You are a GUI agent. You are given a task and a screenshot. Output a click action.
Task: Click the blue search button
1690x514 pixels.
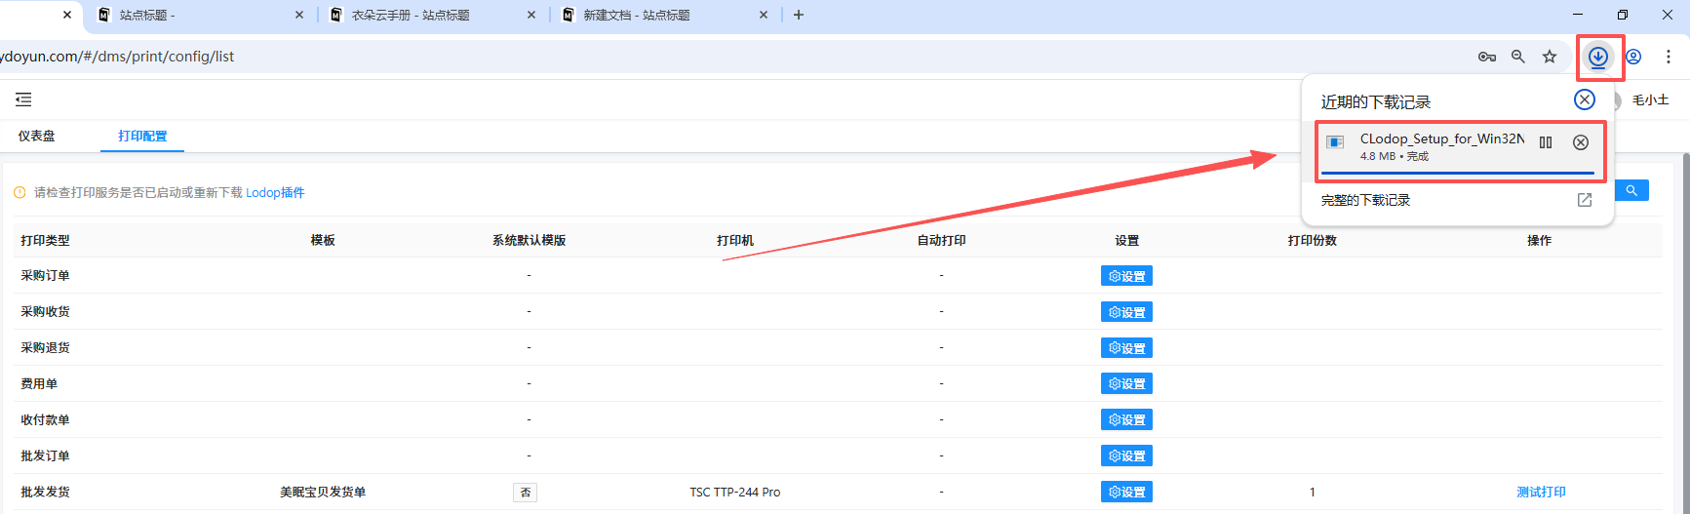coord(1631,190)
